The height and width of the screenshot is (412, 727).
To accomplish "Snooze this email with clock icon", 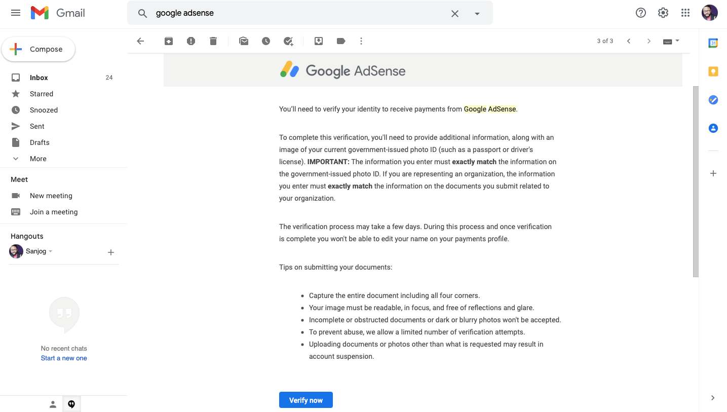I will point(266,41).
